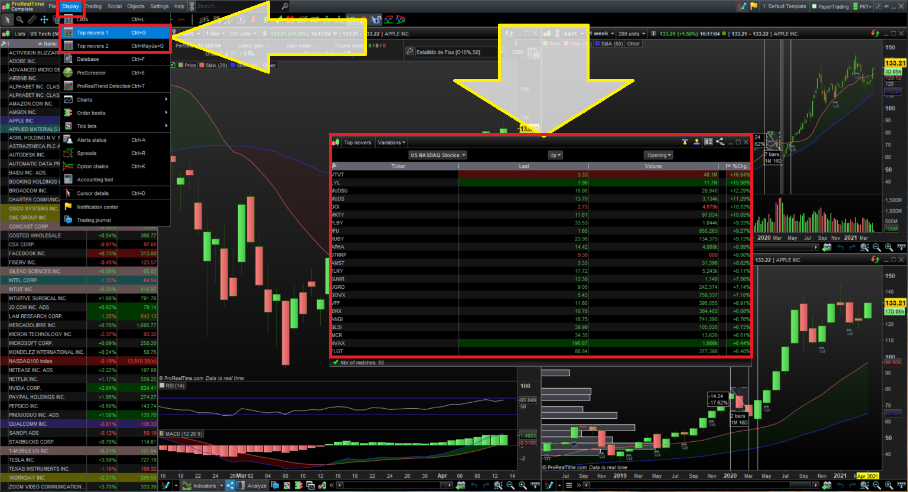Image resolution: width=908 pixels, height=492 pixels.
Task: Click the yellow flag notification icon in title bar
Action: click(x=754, y=6)
